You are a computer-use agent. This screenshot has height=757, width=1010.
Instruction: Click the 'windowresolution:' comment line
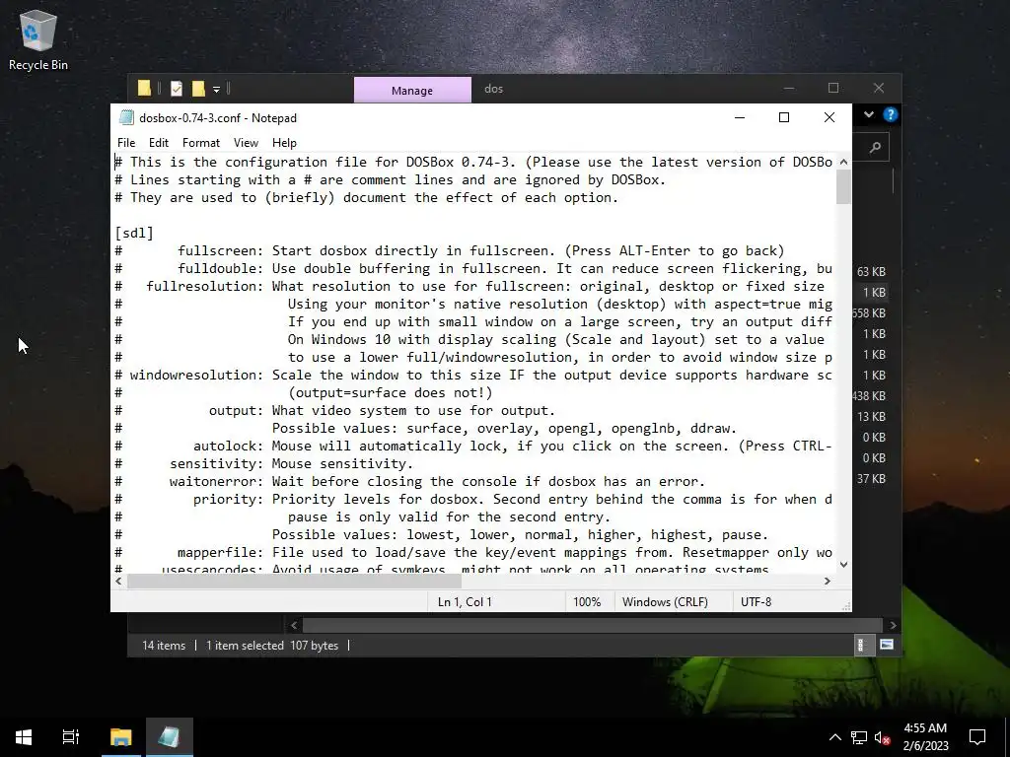[473, 375]
